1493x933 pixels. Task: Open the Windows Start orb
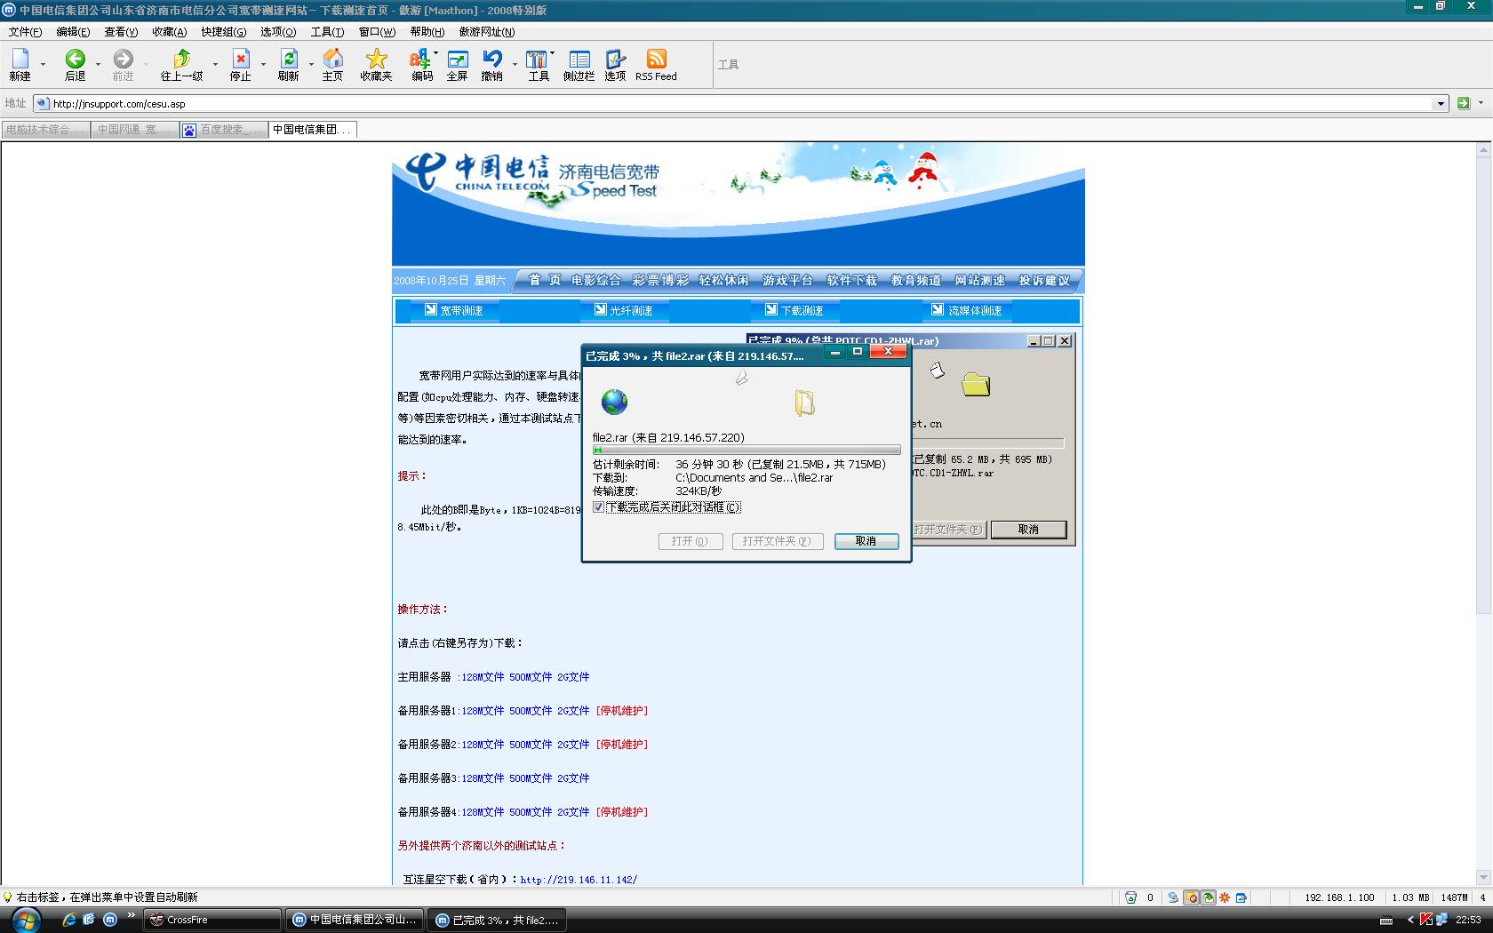click(x=25, y=920)
